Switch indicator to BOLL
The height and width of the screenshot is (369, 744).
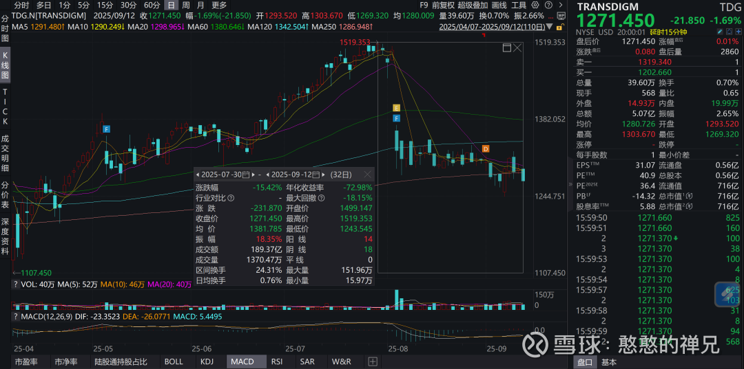point(173,362)
